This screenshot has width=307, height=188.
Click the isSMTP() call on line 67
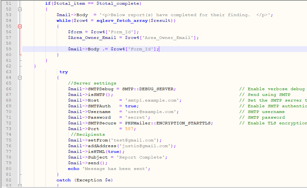coord(99,95)
